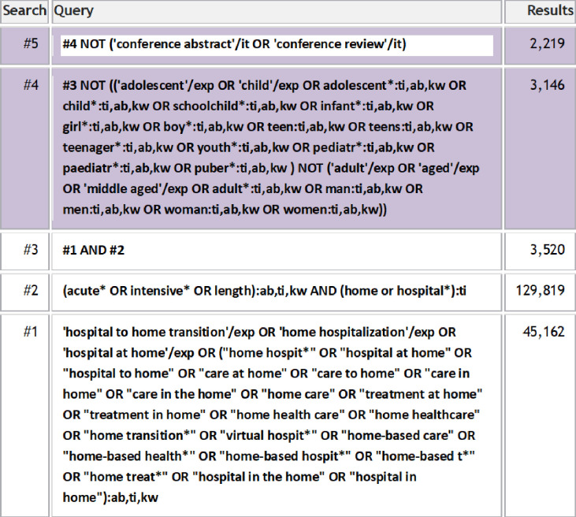Image resolution: width=576 pixels, height=517 pixels.
Task: Open the 45,162 results for search #1
Action: (544, 332)
